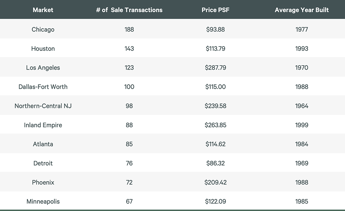The image size is (345, 213).
Task: Click the # of Sale Transactions header
Action: (129, 10)
